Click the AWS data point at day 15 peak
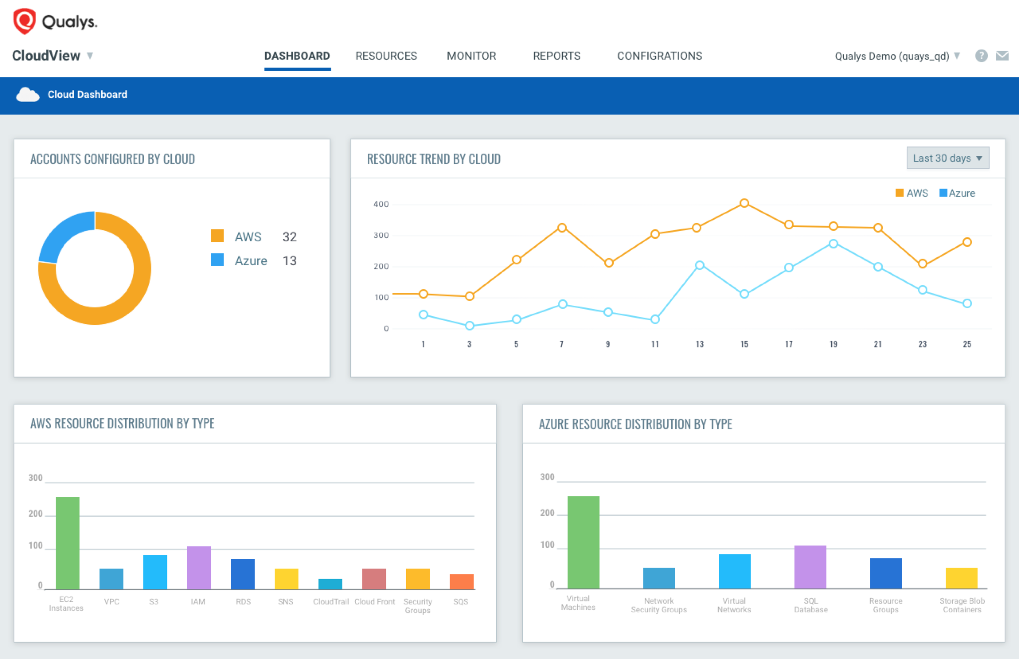This screenshot has height=659, width=1019. pos(744,203)
